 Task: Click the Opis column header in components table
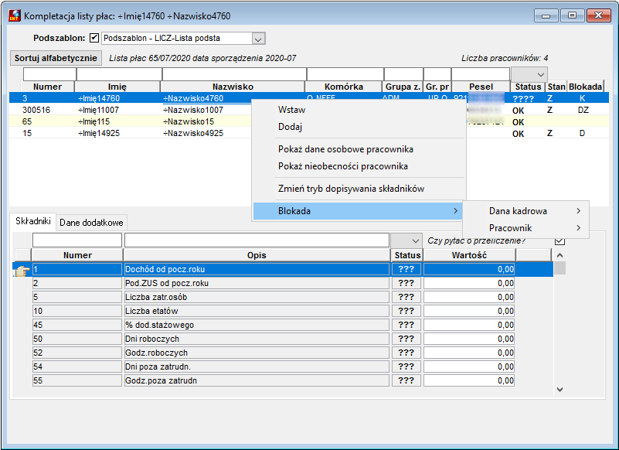coord(257,255)
